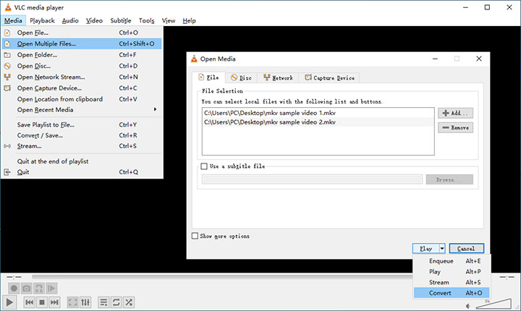This screenshot has height=311, width=521.
Task: Choose Open Folder menu entry
Action: coord(82,55)
